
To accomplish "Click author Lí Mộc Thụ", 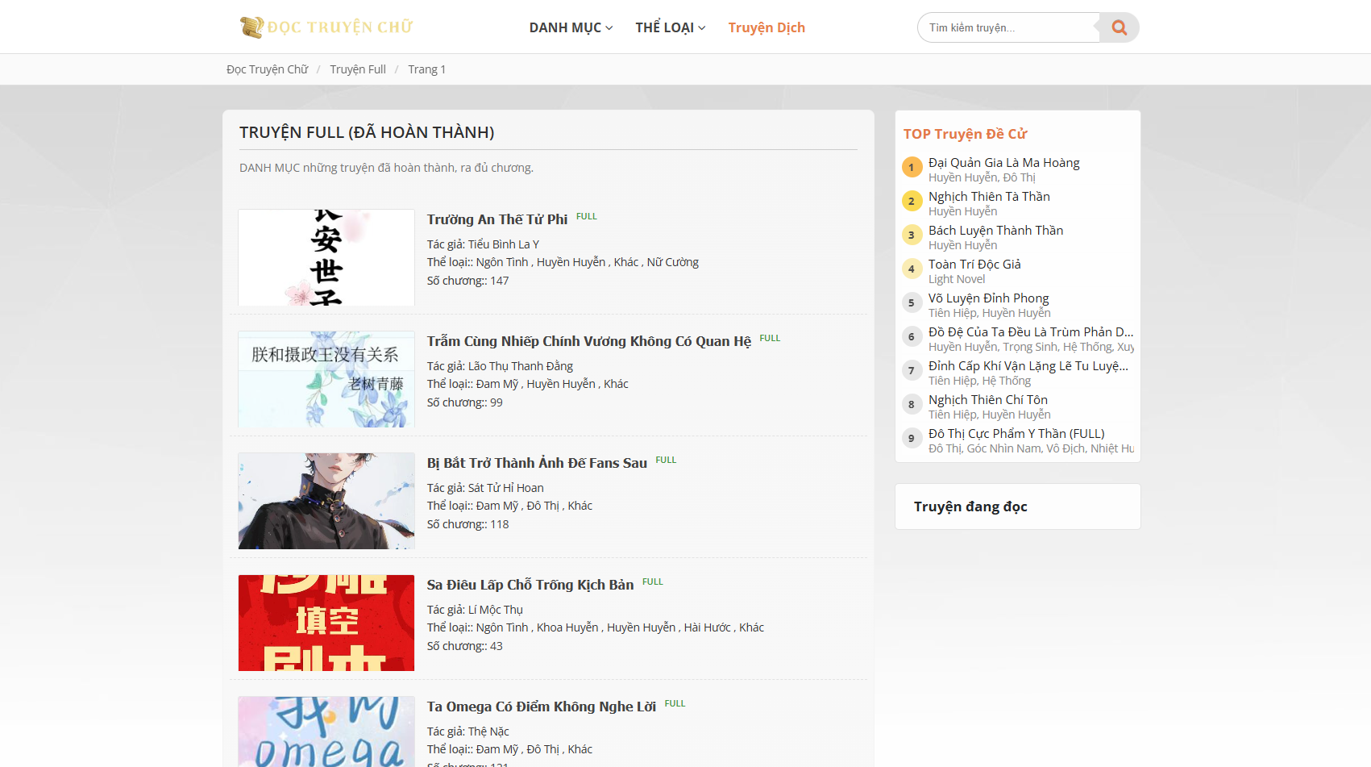I will pyautogui.click(x=496, y=610).
